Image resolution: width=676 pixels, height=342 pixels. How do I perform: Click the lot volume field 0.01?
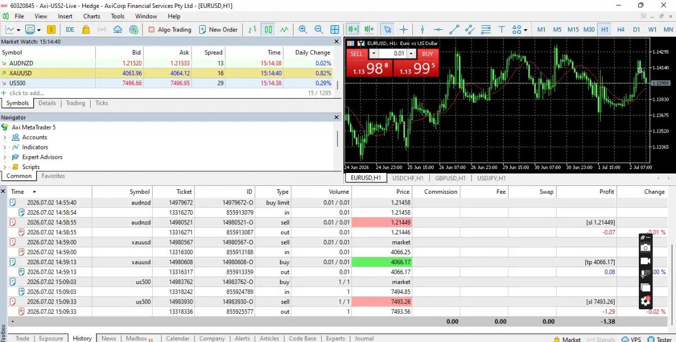pos(392,54)
